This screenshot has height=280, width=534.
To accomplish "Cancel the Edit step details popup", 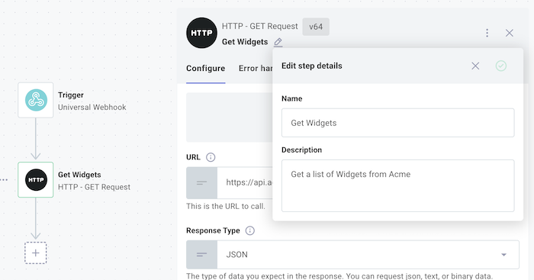I will coord(475,66).
